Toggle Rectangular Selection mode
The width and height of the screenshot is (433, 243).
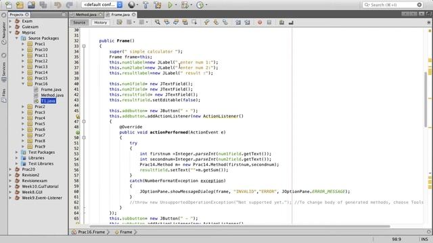tap(194, 22)
